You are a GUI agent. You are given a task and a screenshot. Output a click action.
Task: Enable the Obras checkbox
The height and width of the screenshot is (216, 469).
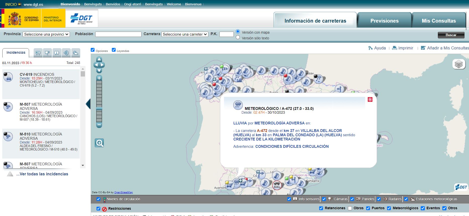[x=350, y=208]
